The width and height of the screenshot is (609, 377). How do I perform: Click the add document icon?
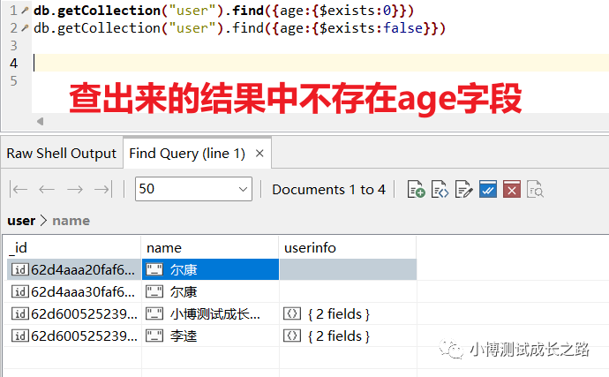pyautogui.click(x=416, y=189)
